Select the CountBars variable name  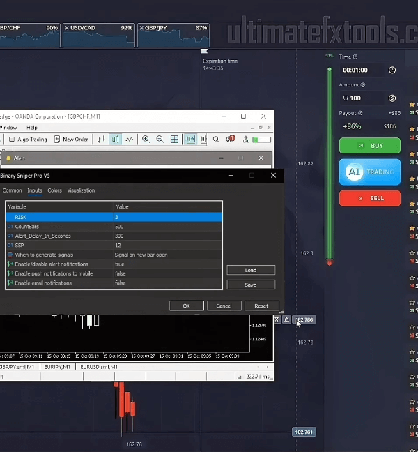tap(26, 227)
